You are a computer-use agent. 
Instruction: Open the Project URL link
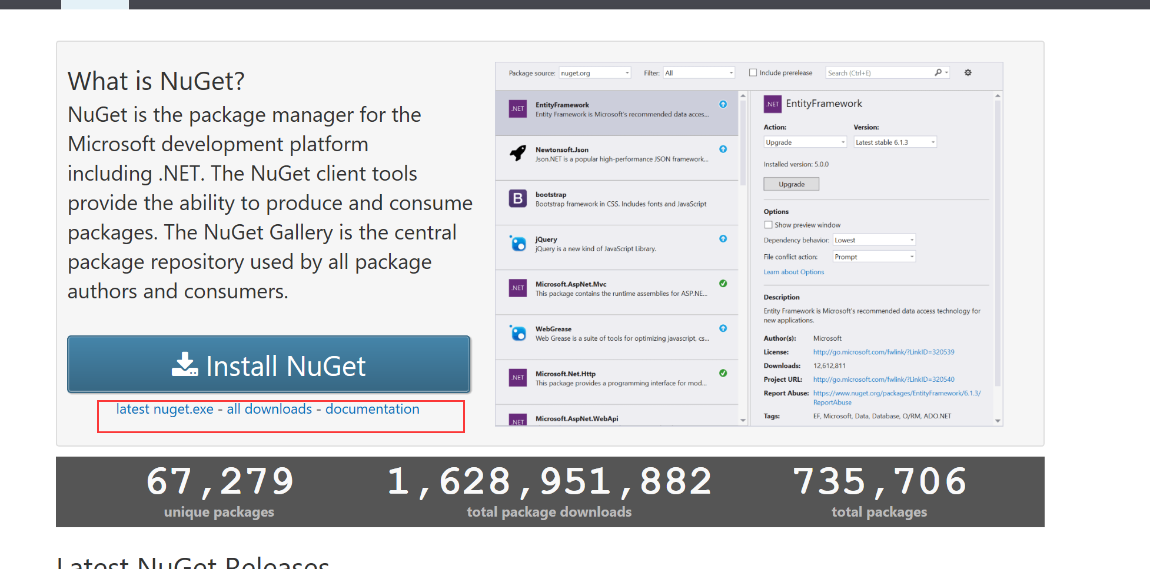884,380
